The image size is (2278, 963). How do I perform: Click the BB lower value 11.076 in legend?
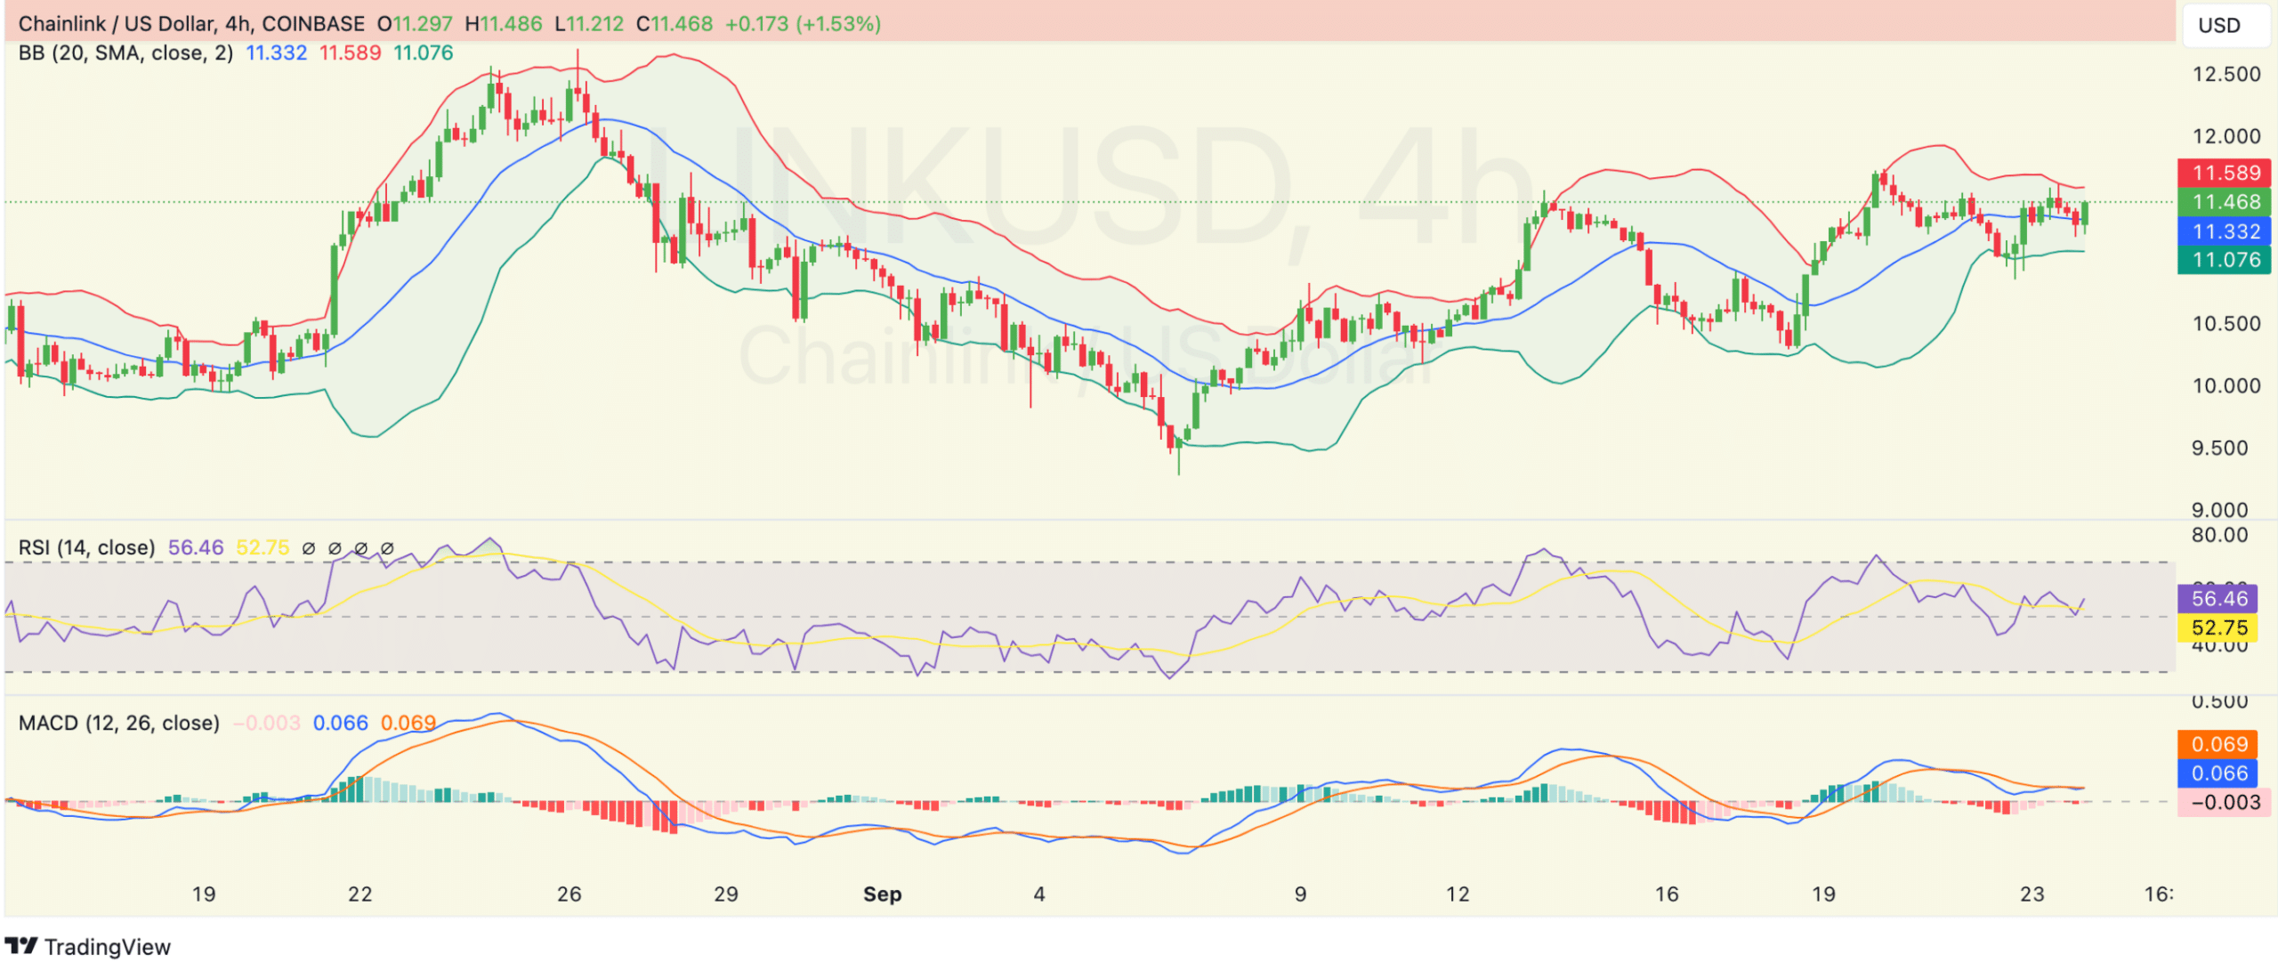pyautogui.click(x=424, y=53)
